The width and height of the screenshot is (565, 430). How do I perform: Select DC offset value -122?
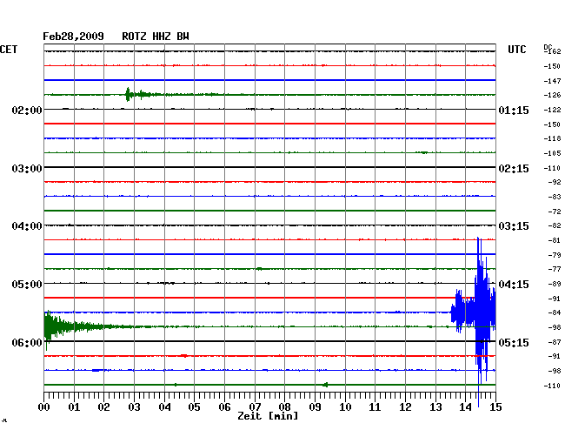(x=552, y=110)
